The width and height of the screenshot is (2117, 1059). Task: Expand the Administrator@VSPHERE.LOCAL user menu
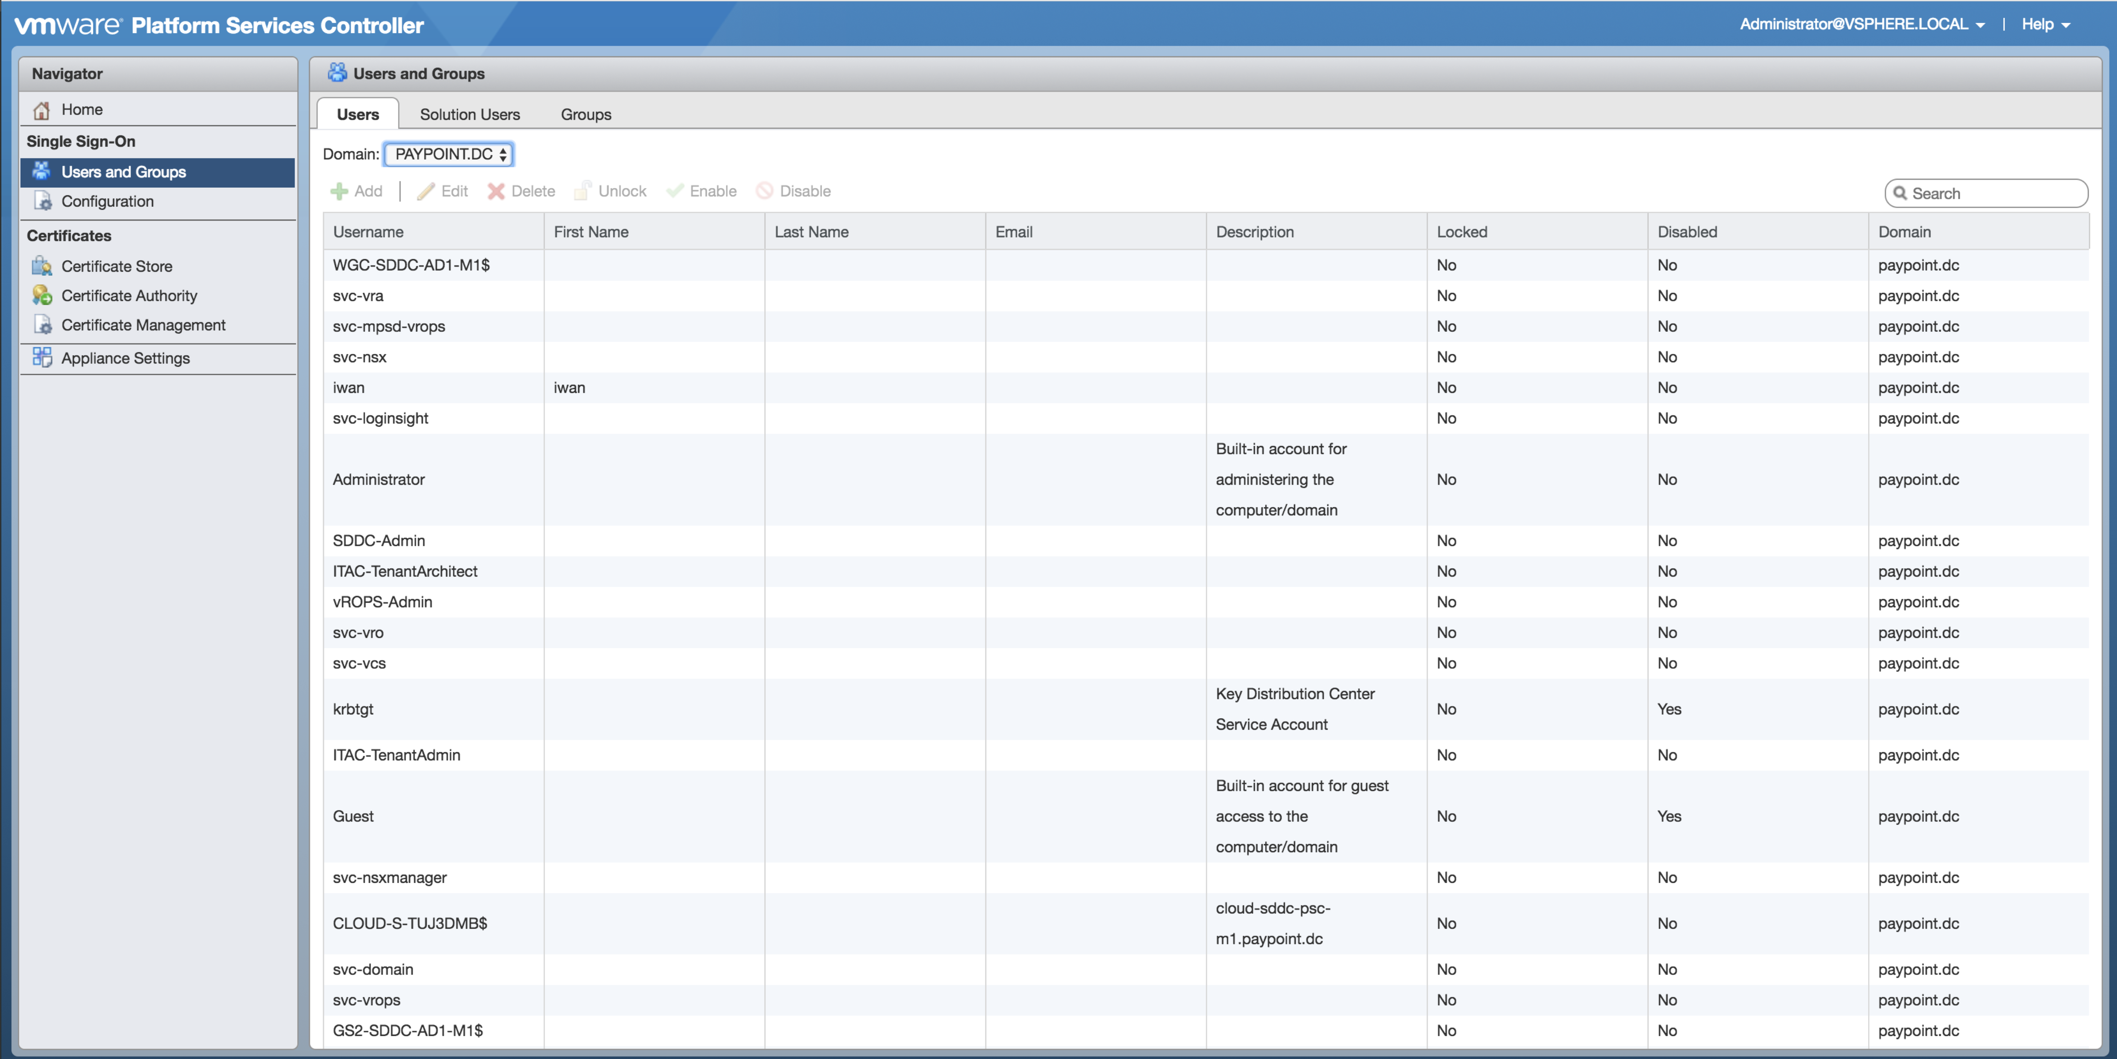1862,25
